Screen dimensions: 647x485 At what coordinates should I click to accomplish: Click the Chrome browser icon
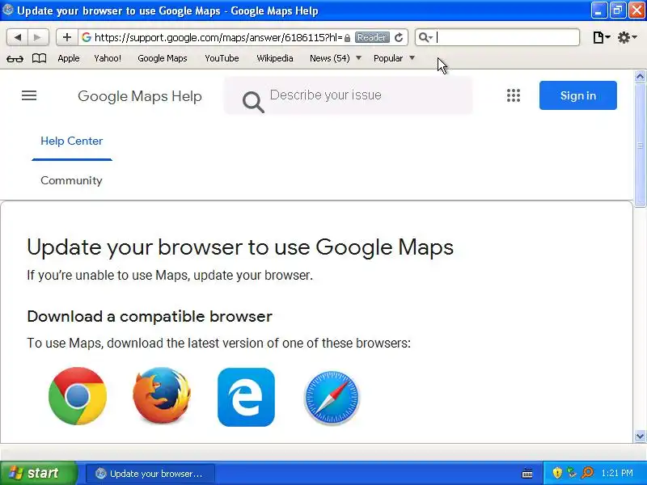[x=78, y=396]
